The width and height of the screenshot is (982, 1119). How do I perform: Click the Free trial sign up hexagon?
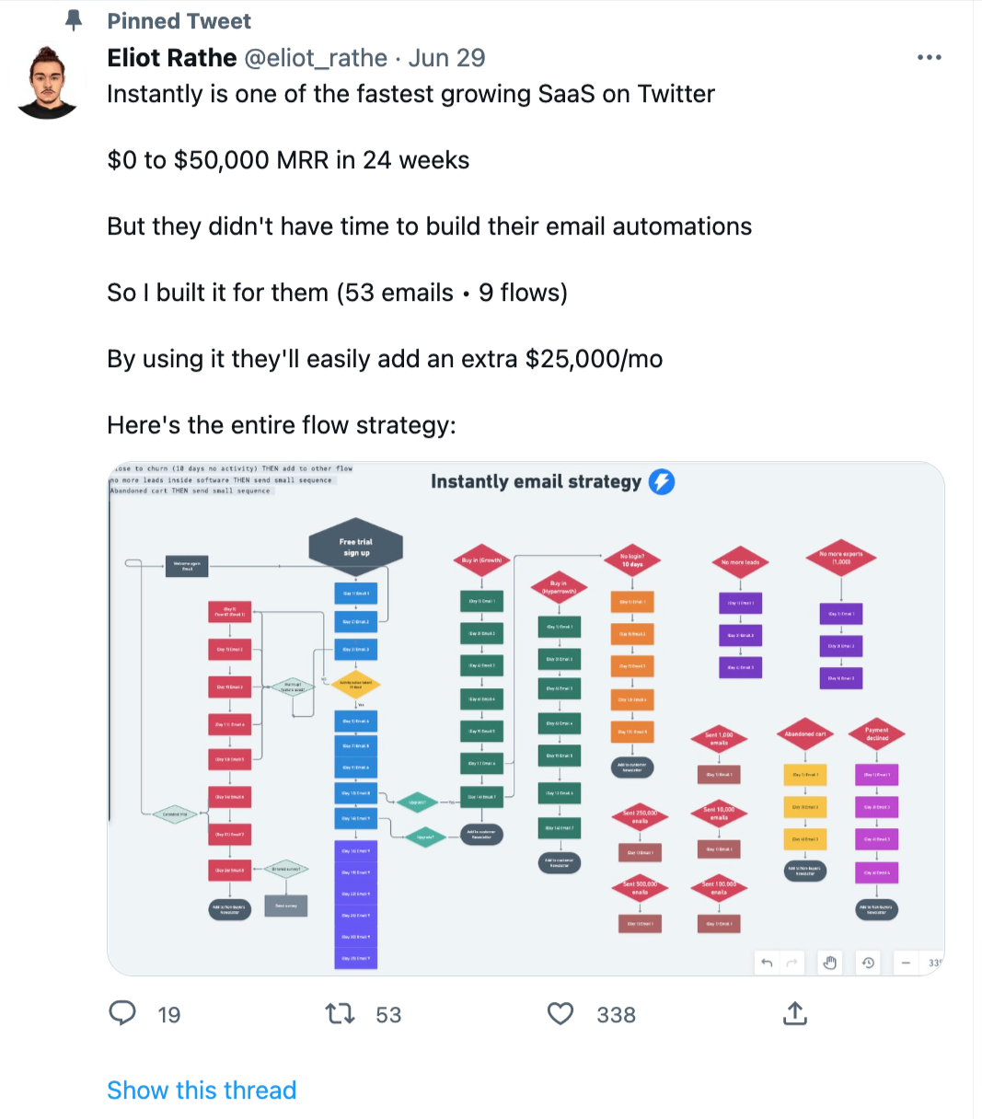coord(356,548)
